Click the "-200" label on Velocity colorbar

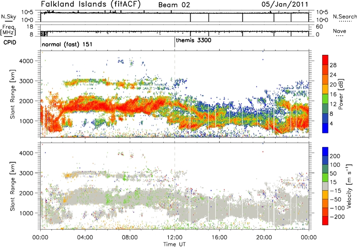click(x=337, y=217)
